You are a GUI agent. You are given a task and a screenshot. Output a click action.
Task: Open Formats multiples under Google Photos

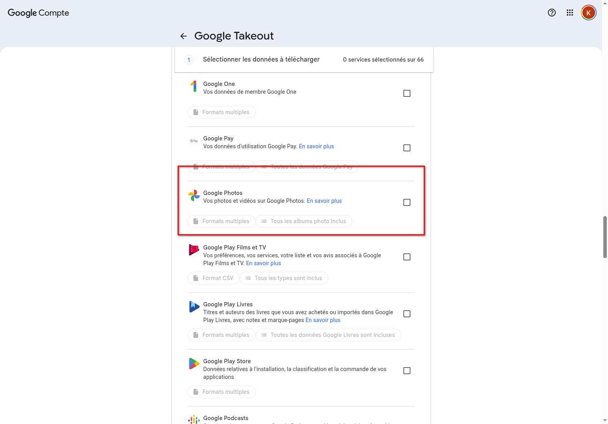coord(222,221)
